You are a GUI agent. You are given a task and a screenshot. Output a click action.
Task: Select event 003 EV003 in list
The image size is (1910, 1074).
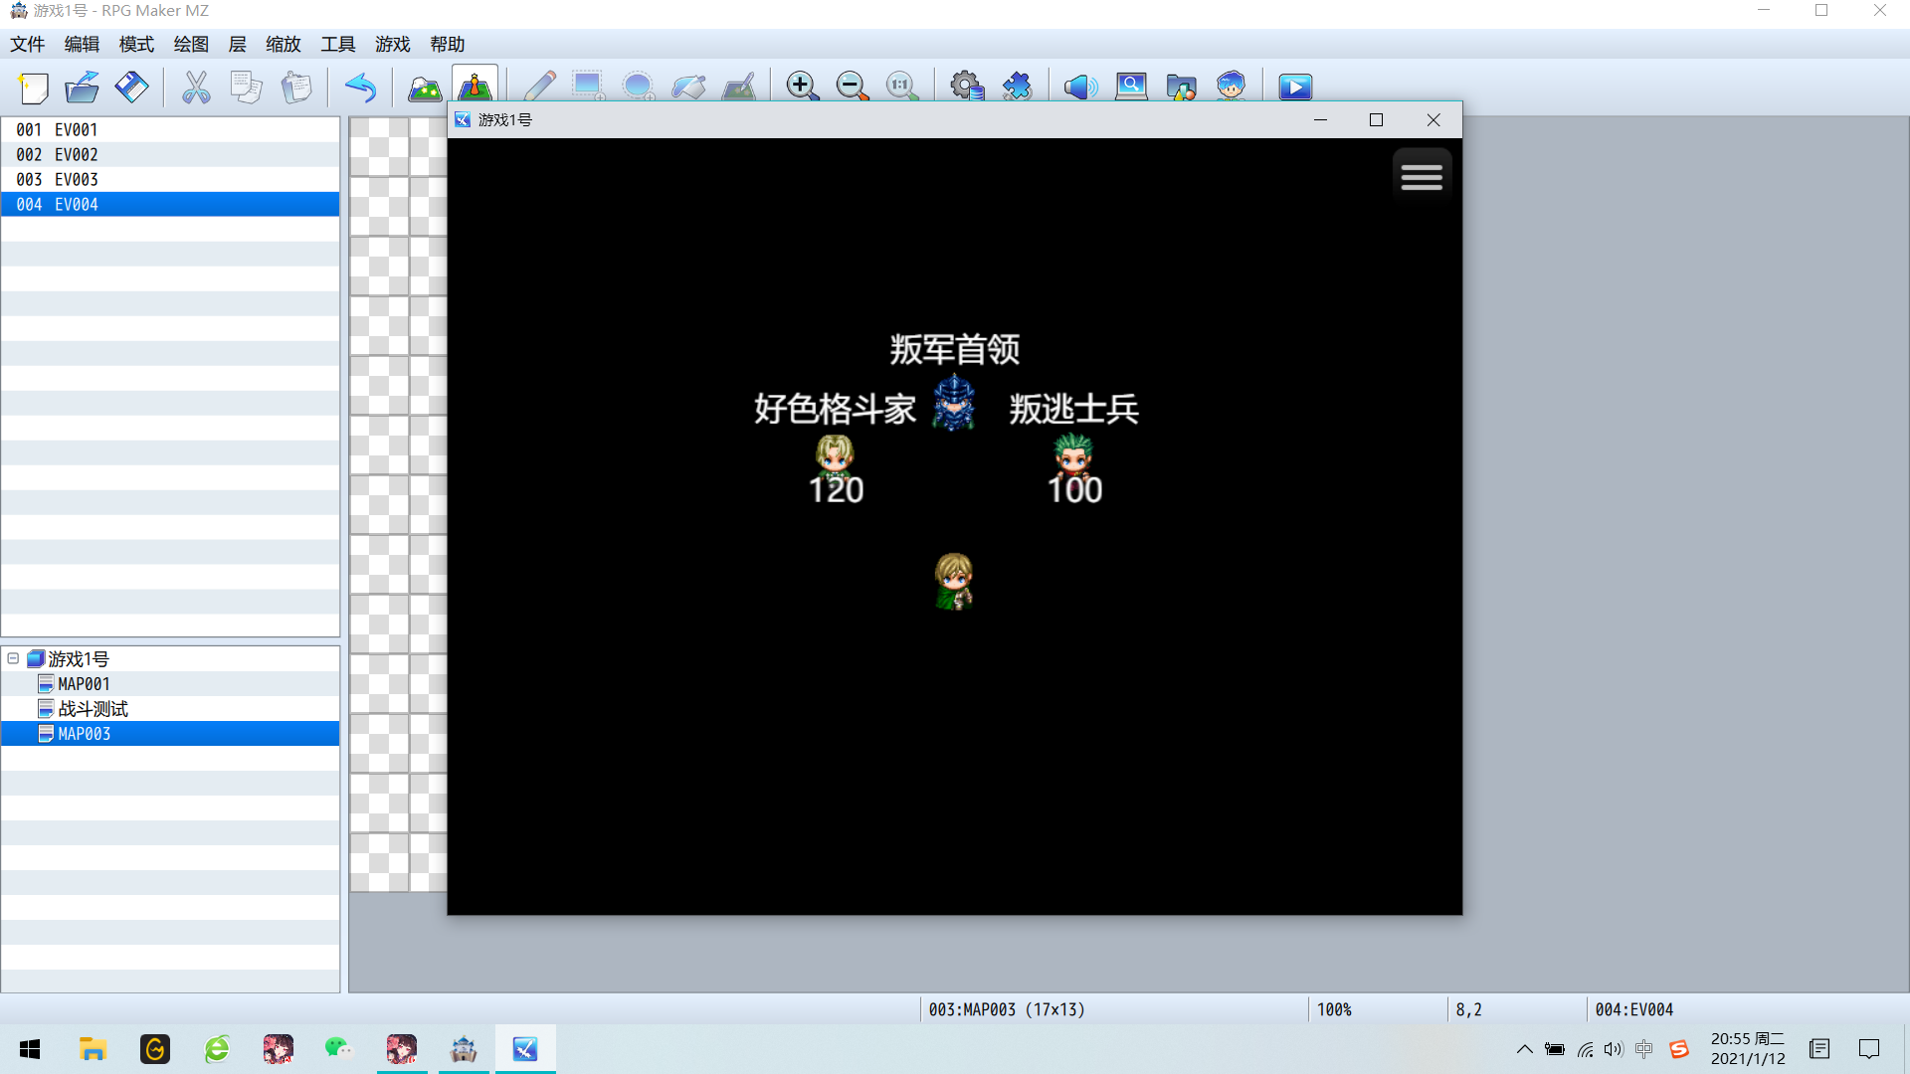[170, 179]
